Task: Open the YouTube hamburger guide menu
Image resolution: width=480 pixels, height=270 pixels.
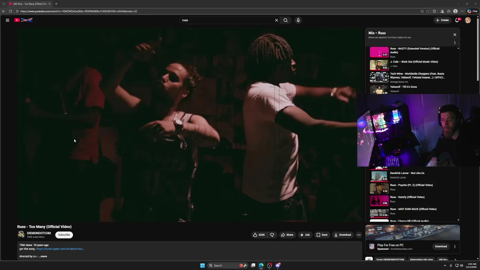Action: click(7, 20)
